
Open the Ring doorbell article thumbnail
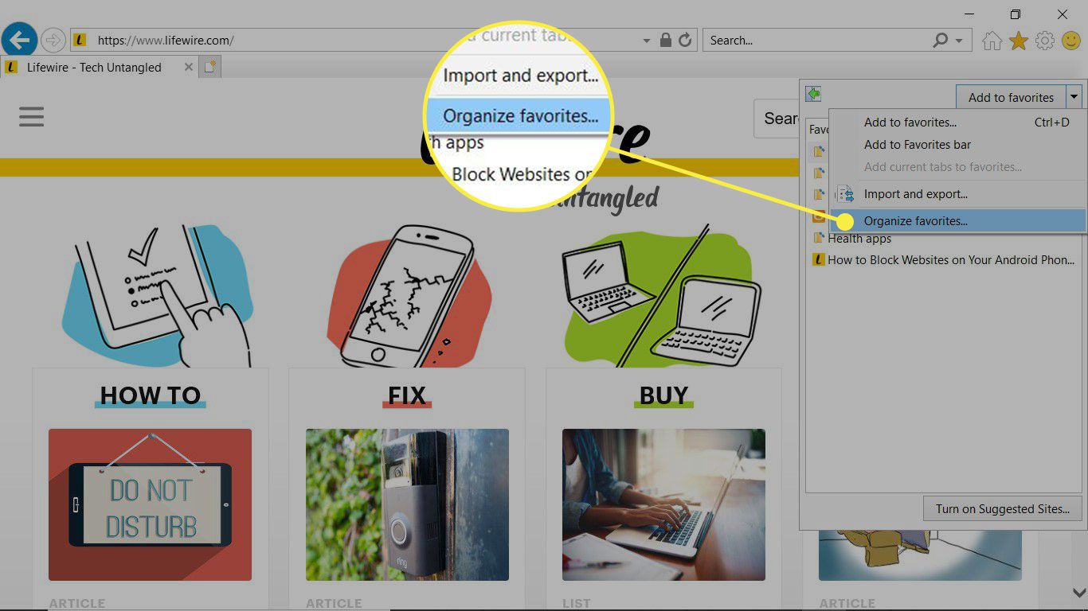coord(407,504)
